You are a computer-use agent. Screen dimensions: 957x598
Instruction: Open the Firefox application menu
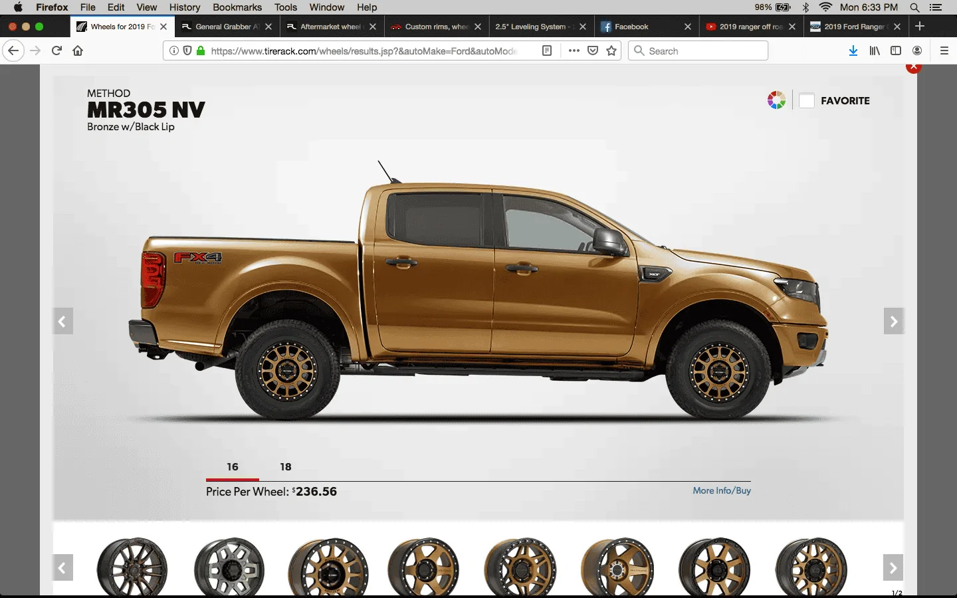click(x=52, y=7)
